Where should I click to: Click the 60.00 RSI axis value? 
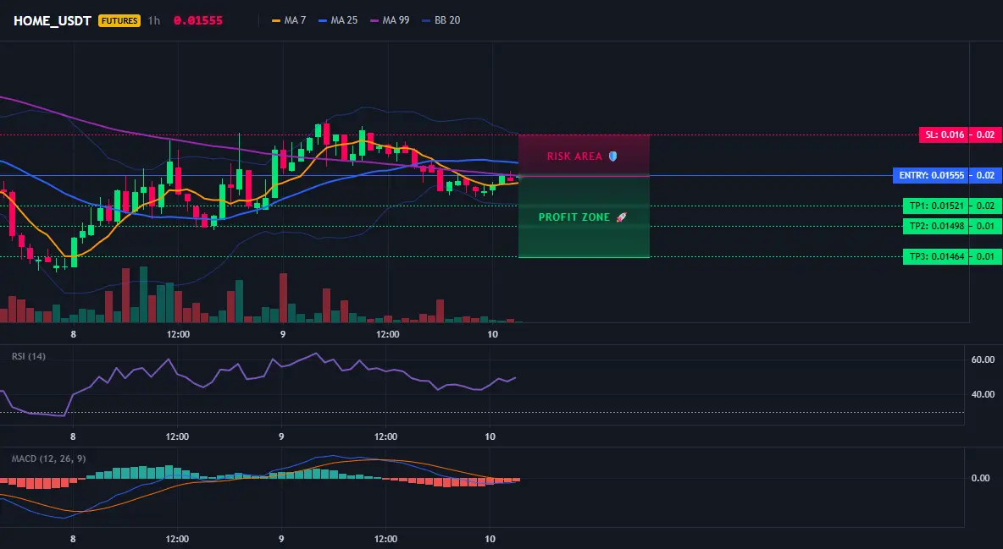click(x=983, y=360)
